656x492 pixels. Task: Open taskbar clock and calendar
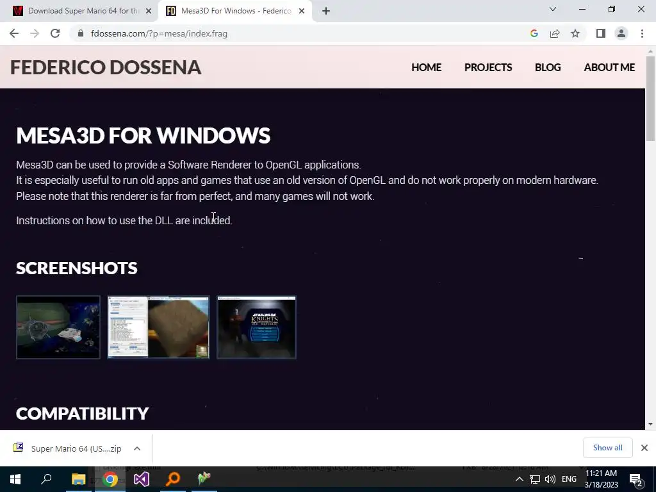[601, 479]
